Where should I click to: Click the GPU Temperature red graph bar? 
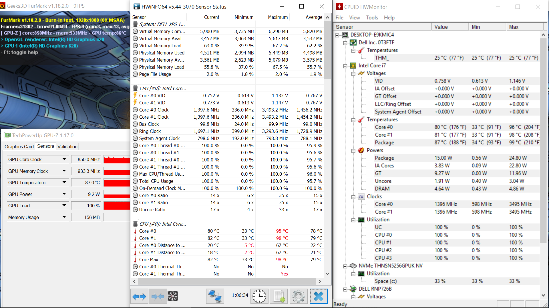tap(117, 183)
